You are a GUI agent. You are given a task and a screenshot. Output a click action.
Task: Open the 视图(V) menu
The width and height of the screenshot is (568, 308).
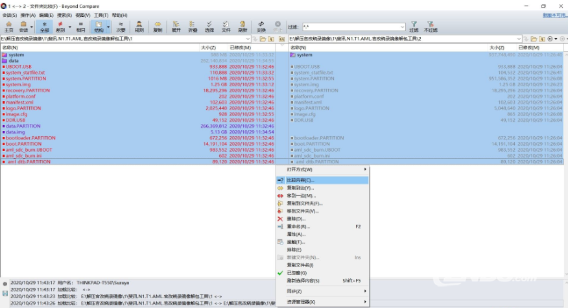(82, 15)
